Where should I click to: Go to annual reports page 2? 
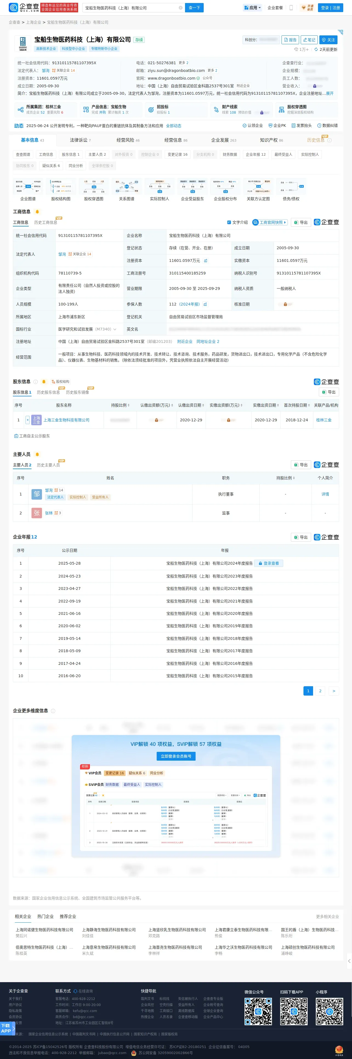(x=320, y=691)
